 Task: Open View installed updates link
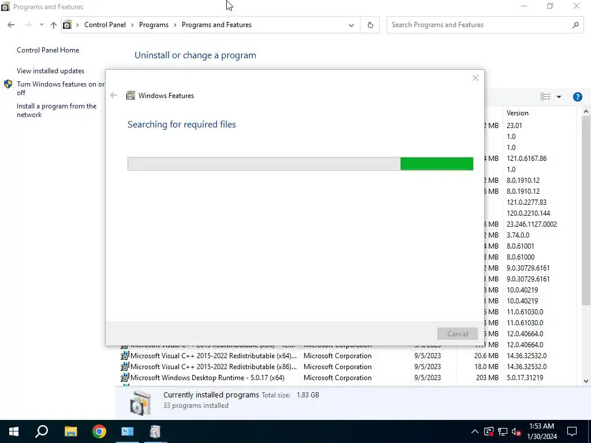coord(51,71)
